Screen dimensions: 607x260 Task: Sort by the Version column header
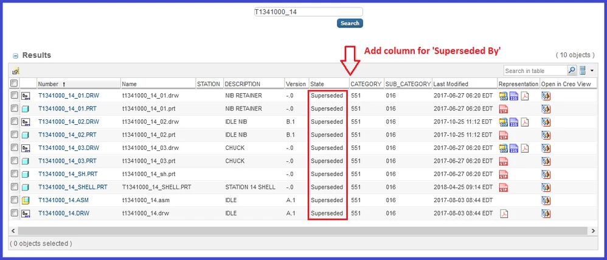click(296, 83)
